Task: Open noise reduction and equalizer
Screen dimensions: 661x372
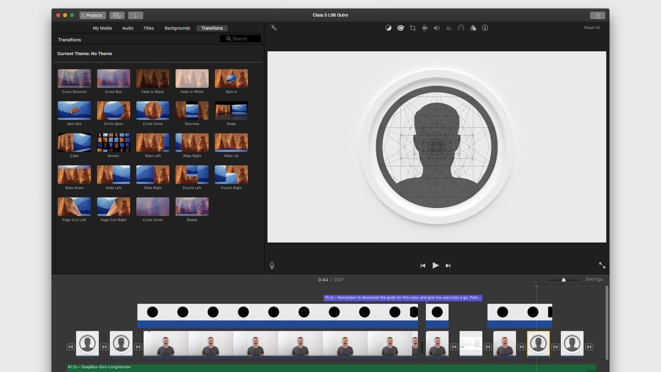Action: 449,28
